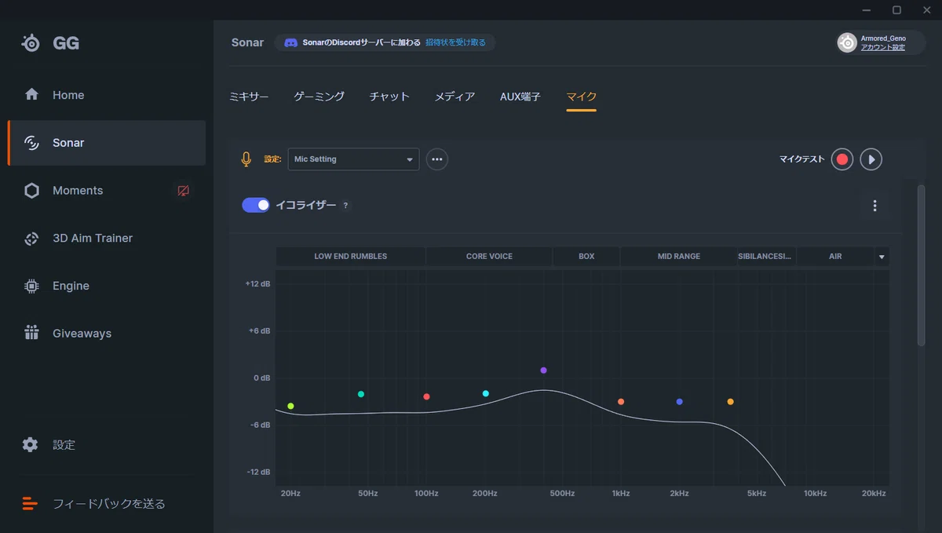Expand the frequency band labels dropdown arrow
The width and height of the screenshot is (942, 533).
tap(882, 257)
